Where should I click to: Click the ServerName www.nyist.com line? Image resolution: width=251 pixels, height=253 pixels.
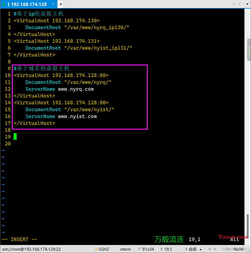pyautogui.click(x=61, y=116)
